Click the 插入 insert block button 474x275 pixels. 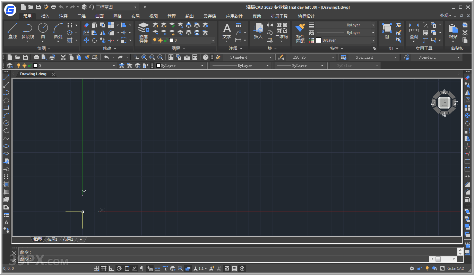pyautogui.click(x=258, y=31)
